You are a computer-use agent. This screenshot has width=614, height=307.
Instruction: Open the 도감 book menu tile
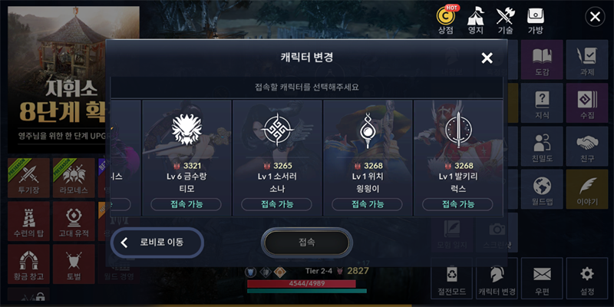pyautogui.click(x=542, y=60)
